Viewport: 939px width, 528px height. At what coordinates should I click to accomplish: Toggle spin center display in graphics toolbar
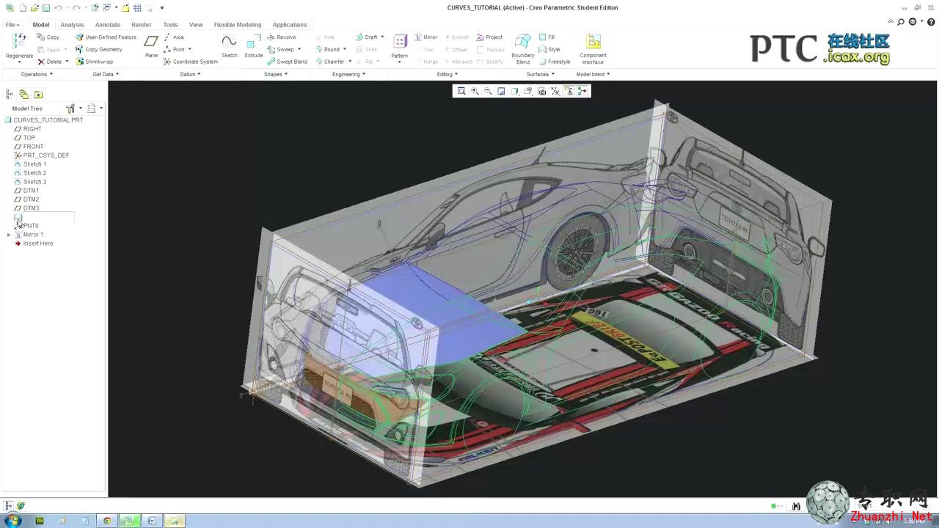pos(582,91)
